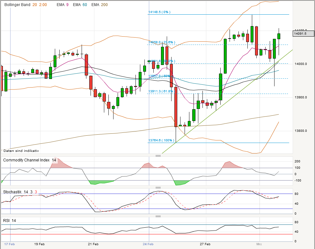The image size is (315, 249).
Task: Click the 14058.0 (23.6%) Fibonacci label
Action: pyautogui.click(x=162, y=42)
